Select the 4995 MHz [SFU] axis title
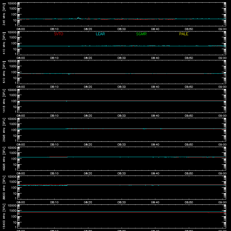 coord(4,159)
